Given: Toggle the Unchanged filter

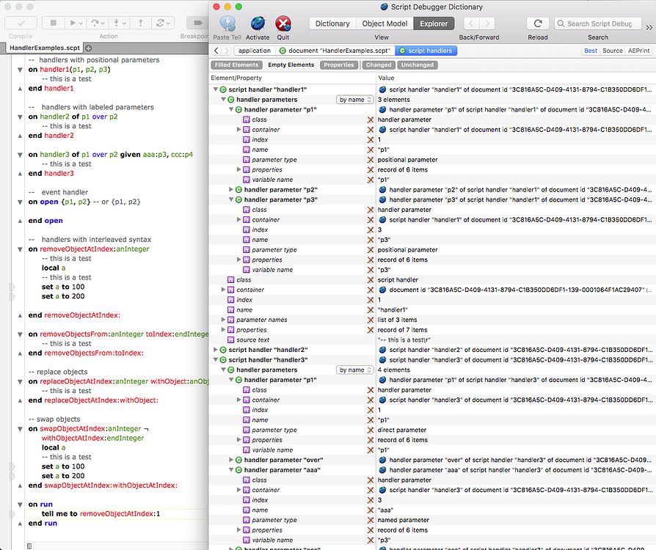Looking at the screenshot, I should [x=418, y=65].
